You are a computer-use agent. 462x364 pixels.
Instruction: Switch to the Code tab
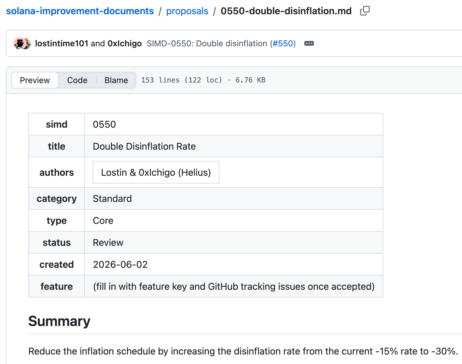coord(77,80)
